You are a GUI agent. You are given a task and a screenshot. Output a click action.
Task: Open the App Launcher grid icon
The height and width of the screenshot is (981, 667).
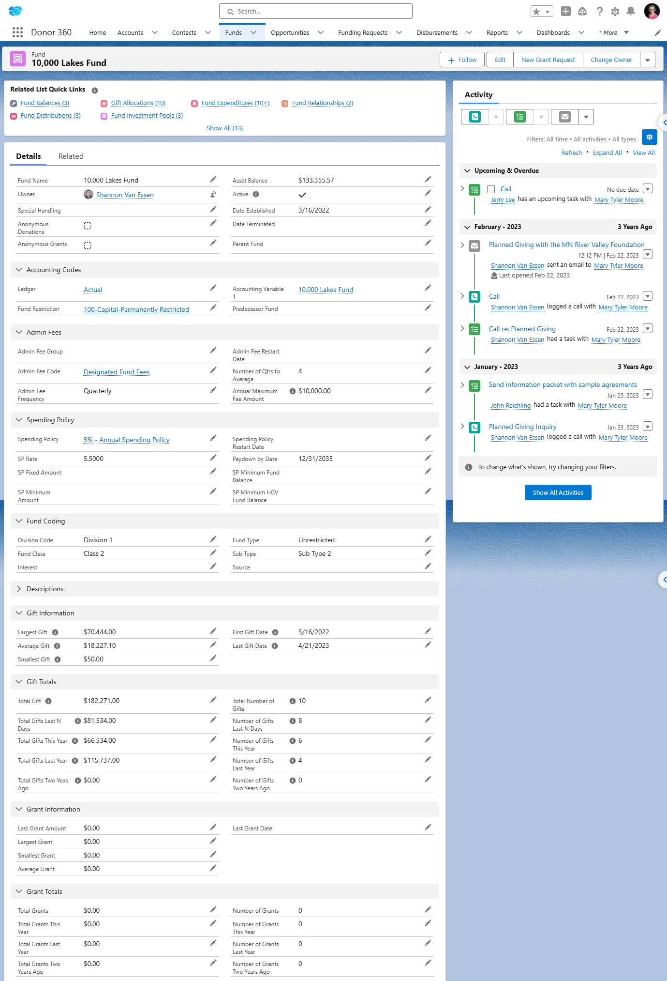[17, 32]
